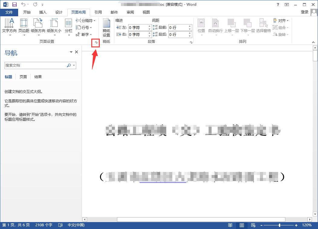Switch to the References (引用) ribbon tab
The height and width of the screenshot is (229, 318).
[x=98, y=12]
